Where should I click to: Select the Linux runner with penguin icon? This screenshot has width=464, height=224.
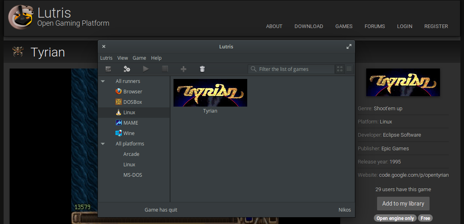pyautogui.click(x=134, y=113)
